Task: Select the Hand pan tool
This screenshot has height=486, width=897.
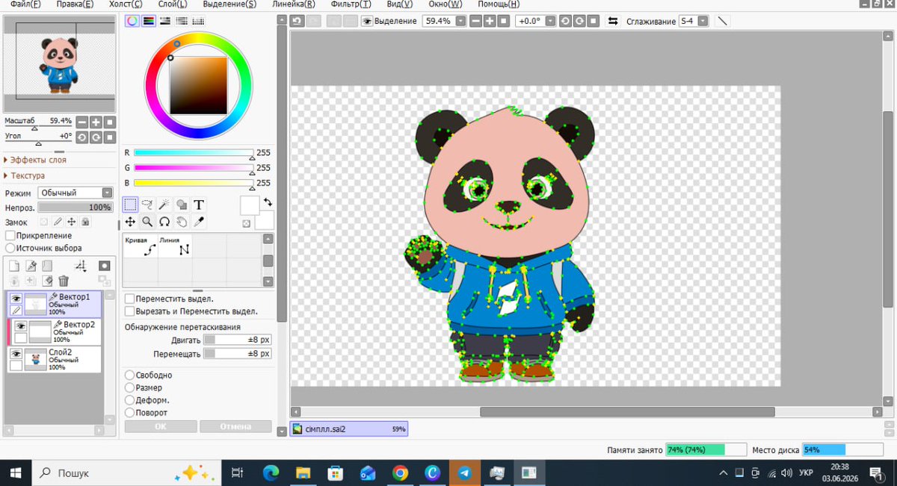Action: point(182,222)
